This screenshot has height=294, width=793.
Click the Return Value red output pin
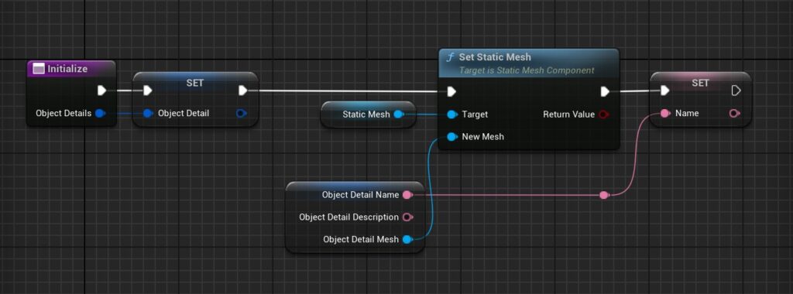coord(603,115)
